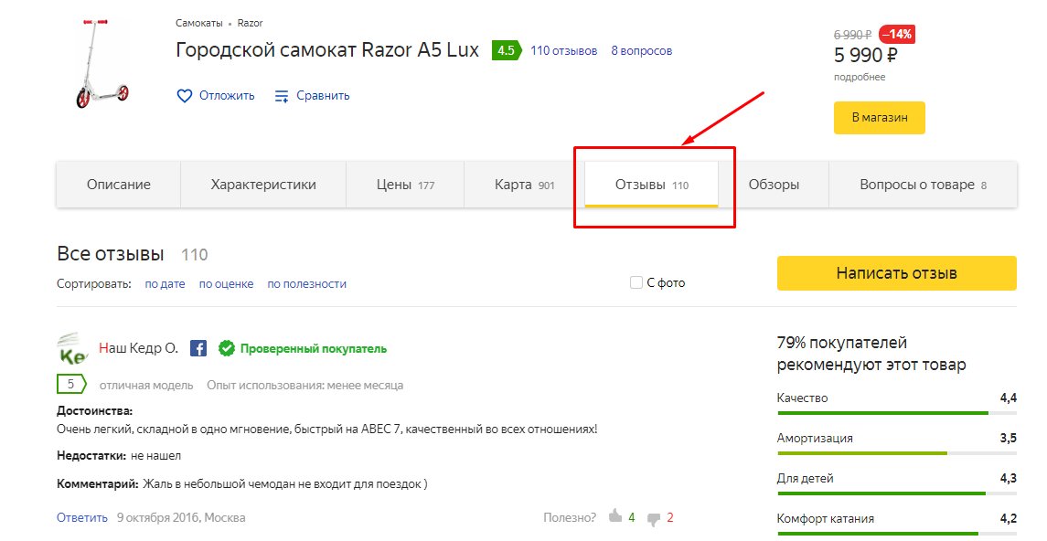1047x541 pixels.
Task: Open the Вопросы о товаре tab
Action: pos(922,185)
